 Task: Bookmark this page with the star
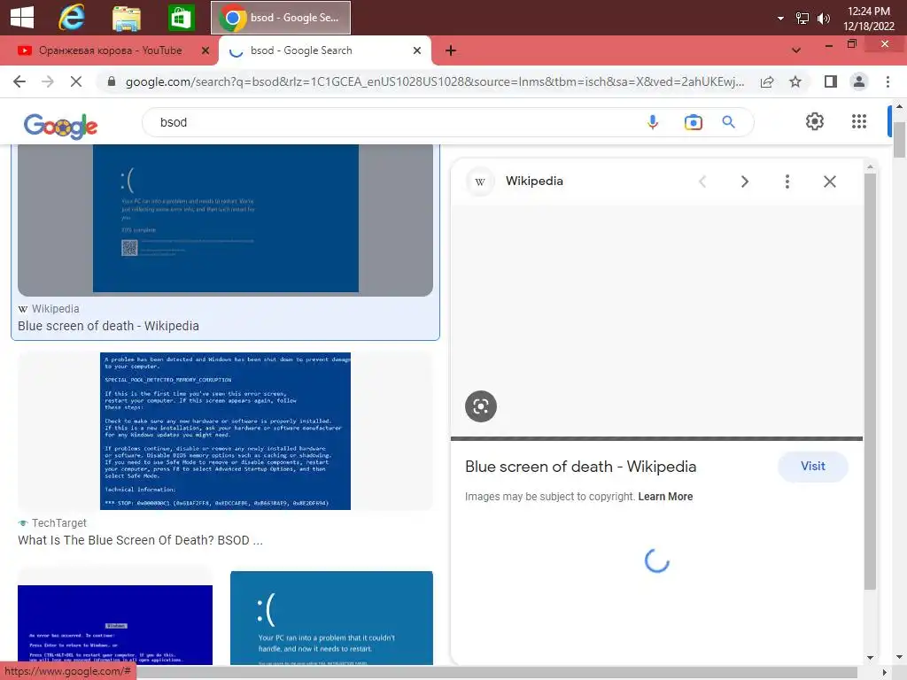pyautogui.click(x=795, y=81)
